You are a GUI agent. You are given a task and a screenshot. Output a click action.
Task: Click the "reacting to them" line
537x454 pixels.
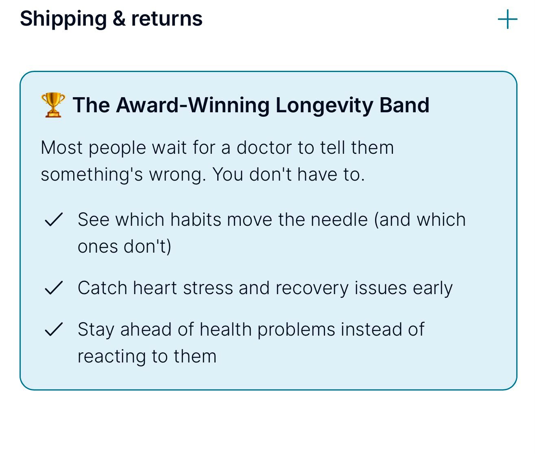coord(147,356)
